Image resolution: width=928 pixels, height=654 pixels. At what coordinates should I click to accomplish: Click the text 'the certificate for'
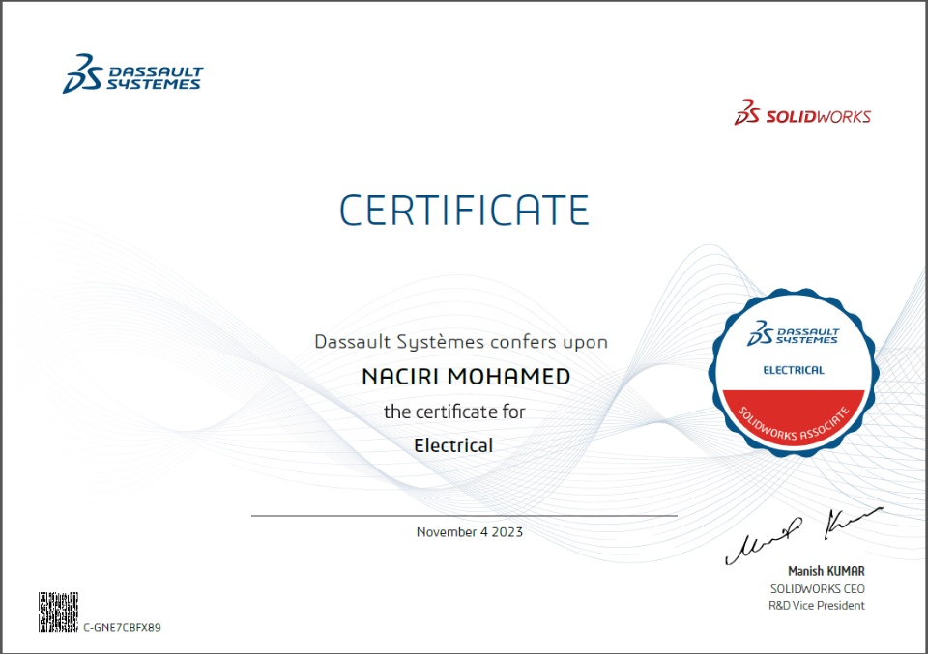(454, 412)
